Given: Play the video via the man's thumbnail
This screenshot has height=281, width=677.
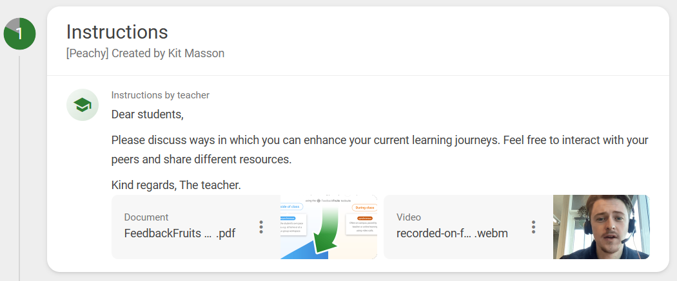Looking at the screenshot, I should (x=601, y=227).
